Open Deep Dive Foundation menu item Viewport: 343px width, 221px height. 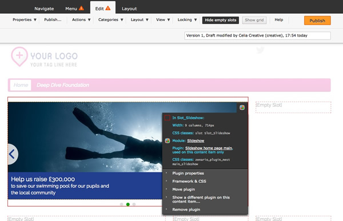coord(63,85)
